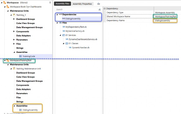Edit the Shared Workspace Name value WorkspaceTrainingTest
Image resolution: width=181 pixels, height=114 pixels.
(165, 16)
